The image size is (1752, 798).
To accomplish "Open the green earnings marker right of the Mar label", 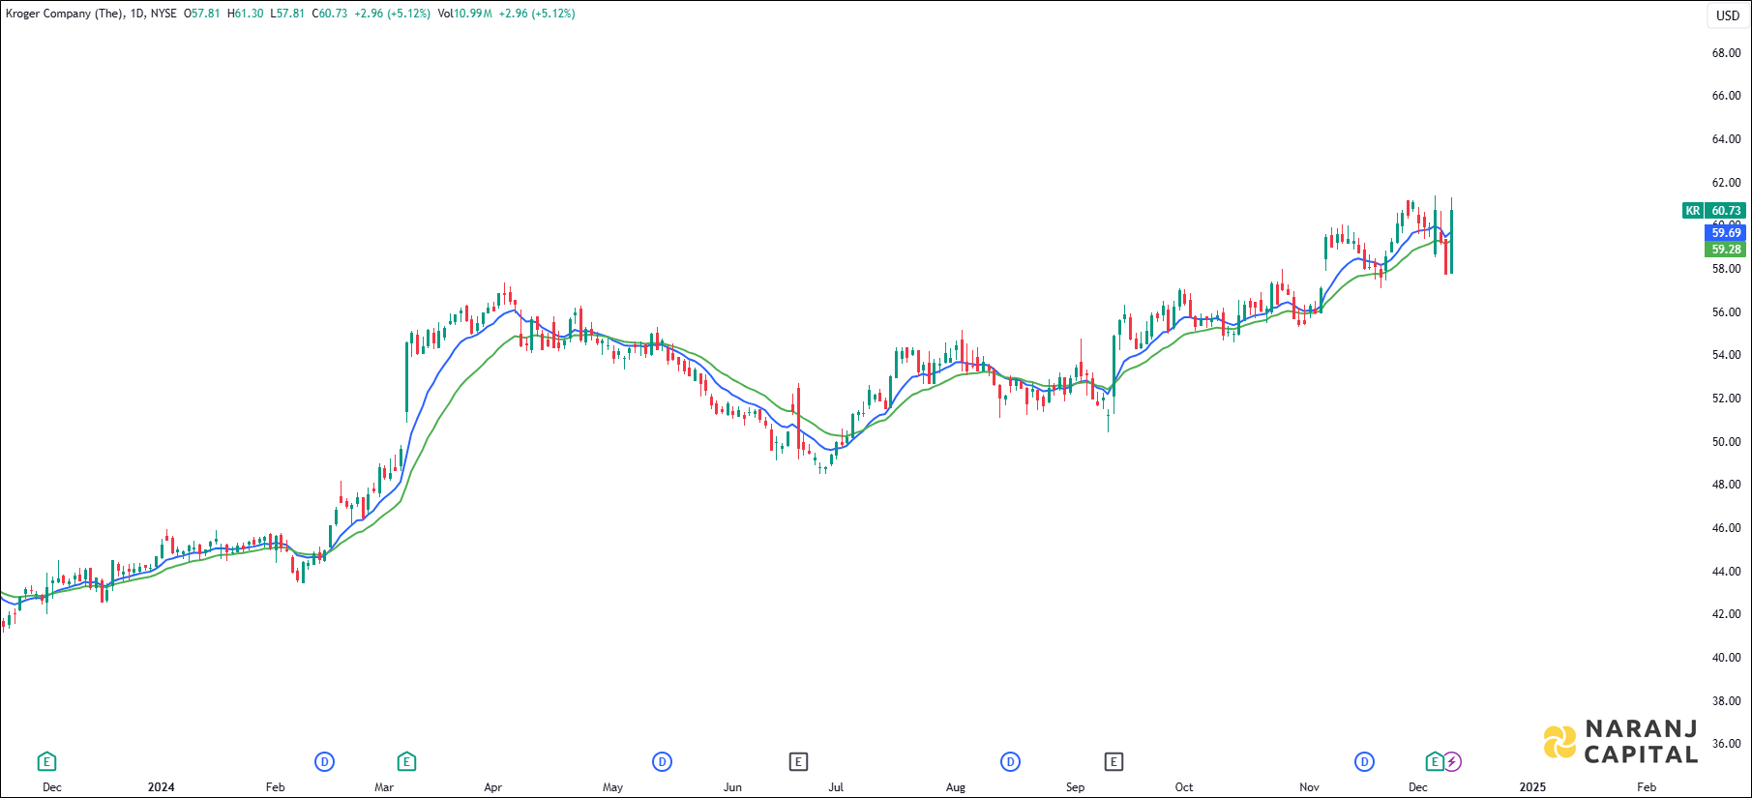I will pyautogui.click(x=406, y=762).
